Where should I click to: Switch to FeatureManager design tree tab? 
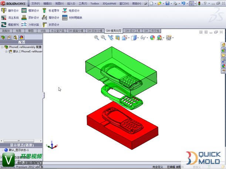pyautogui.click(x=3, y=37)
